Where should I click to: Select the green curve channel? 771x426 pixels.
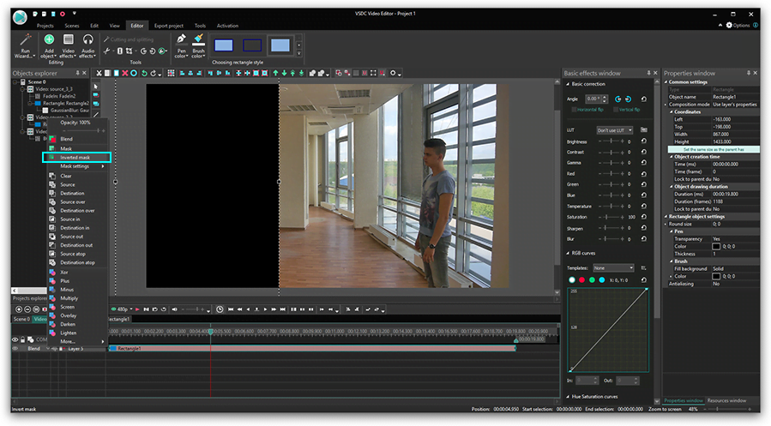[592, 279]
